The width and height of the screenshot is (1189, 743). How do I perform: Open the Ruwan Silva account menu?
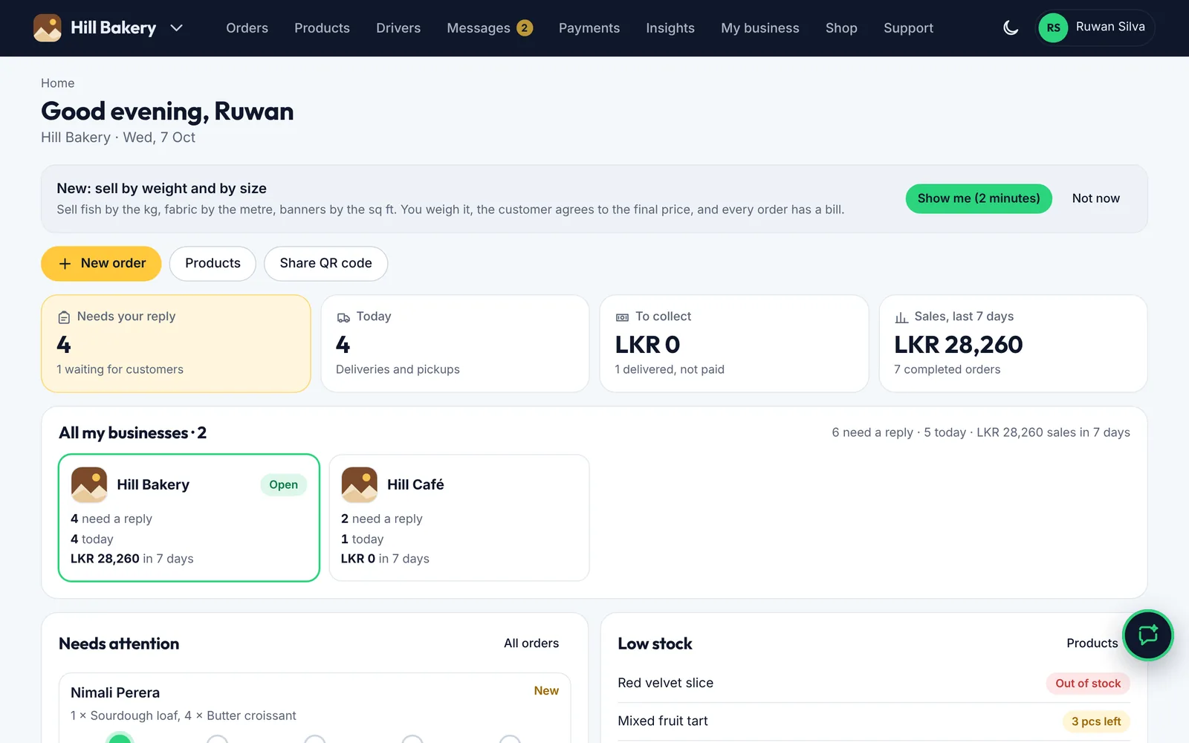point(1095,28)
